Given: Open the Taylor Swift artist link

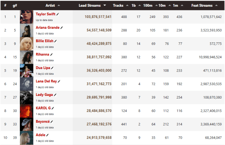Looking at the screenshot, I should point(45,14).
